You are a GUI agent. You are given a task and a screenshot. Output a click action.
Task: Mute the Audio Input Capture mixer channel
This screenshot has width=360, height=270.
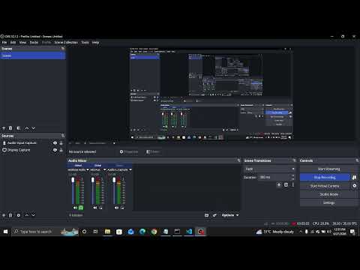point(116,208)
